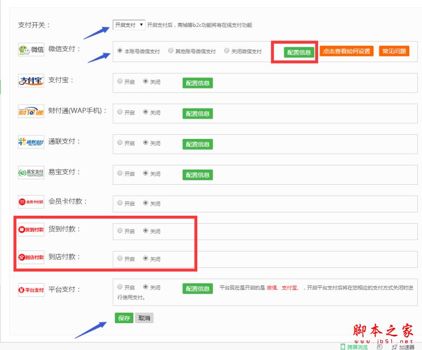The image size is (422, 350).
Task: Click the green 保存 button
Action: coord(124,318)
